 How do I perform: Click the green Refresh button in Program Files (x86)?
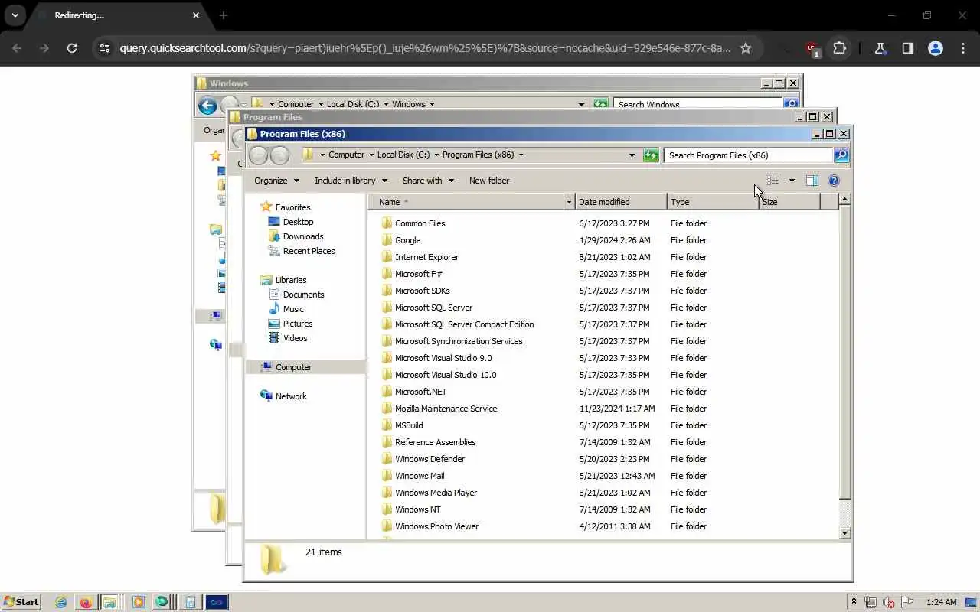(x=651, y=155)
